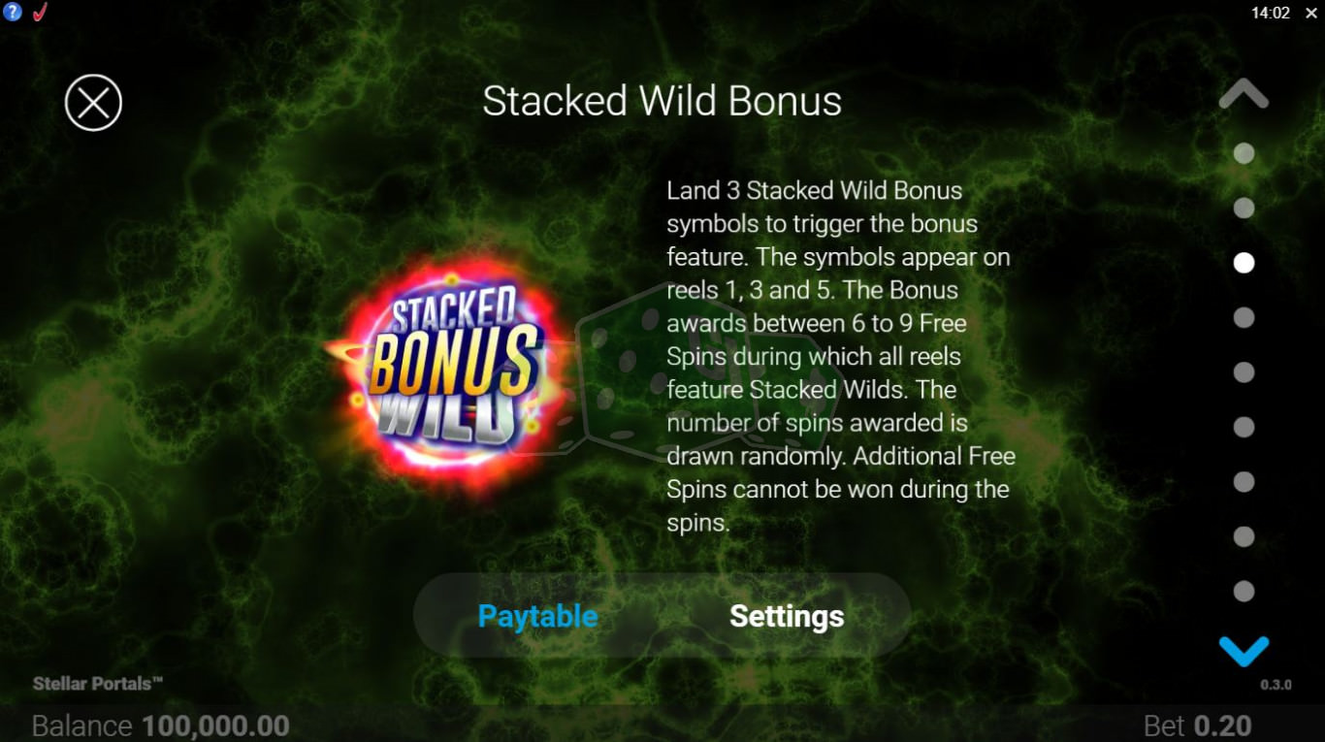This screenshot has height=742, width=1325.
Task: Jump to the ninth page dot
Action: point(1244,592)
